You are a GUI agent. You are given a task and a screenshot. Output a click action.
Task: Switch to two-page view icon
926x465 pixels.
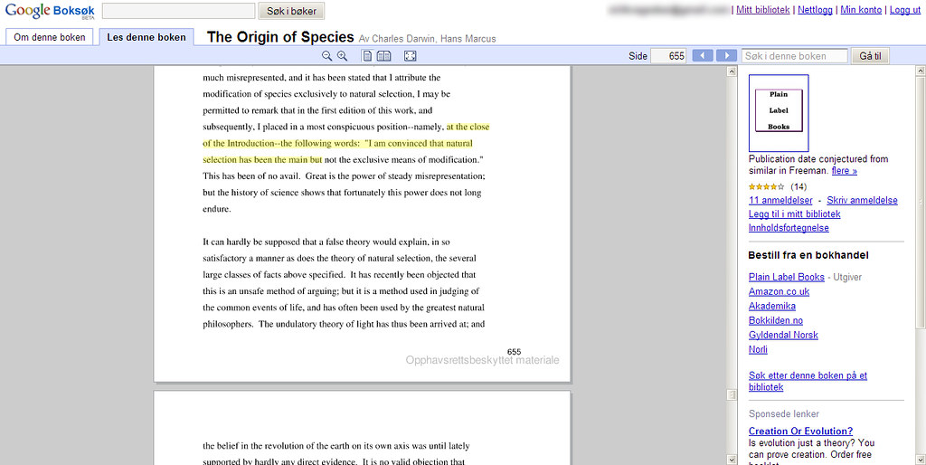[x=383, y=56]
